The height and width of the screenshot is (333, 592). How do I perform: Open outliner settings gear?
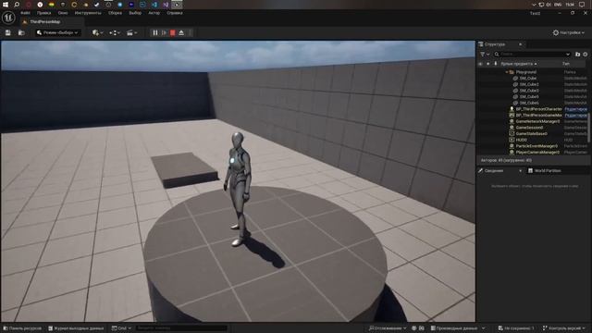pyautogui.click(x=586, y=55)
